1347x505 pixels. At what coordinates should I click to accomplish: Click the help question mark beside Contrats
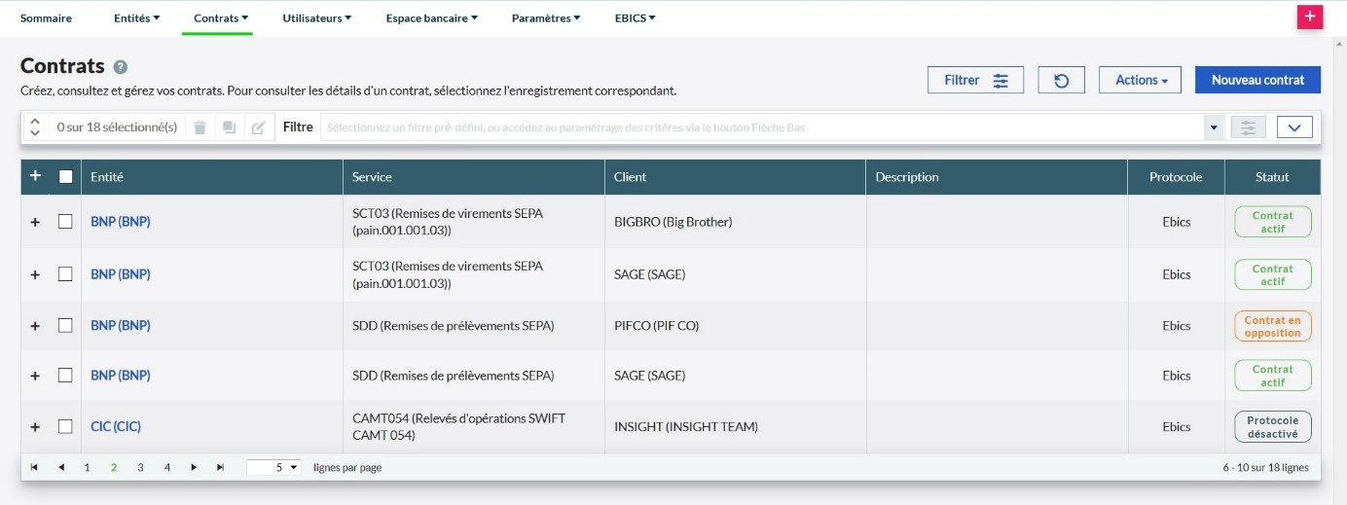point(121,67)
